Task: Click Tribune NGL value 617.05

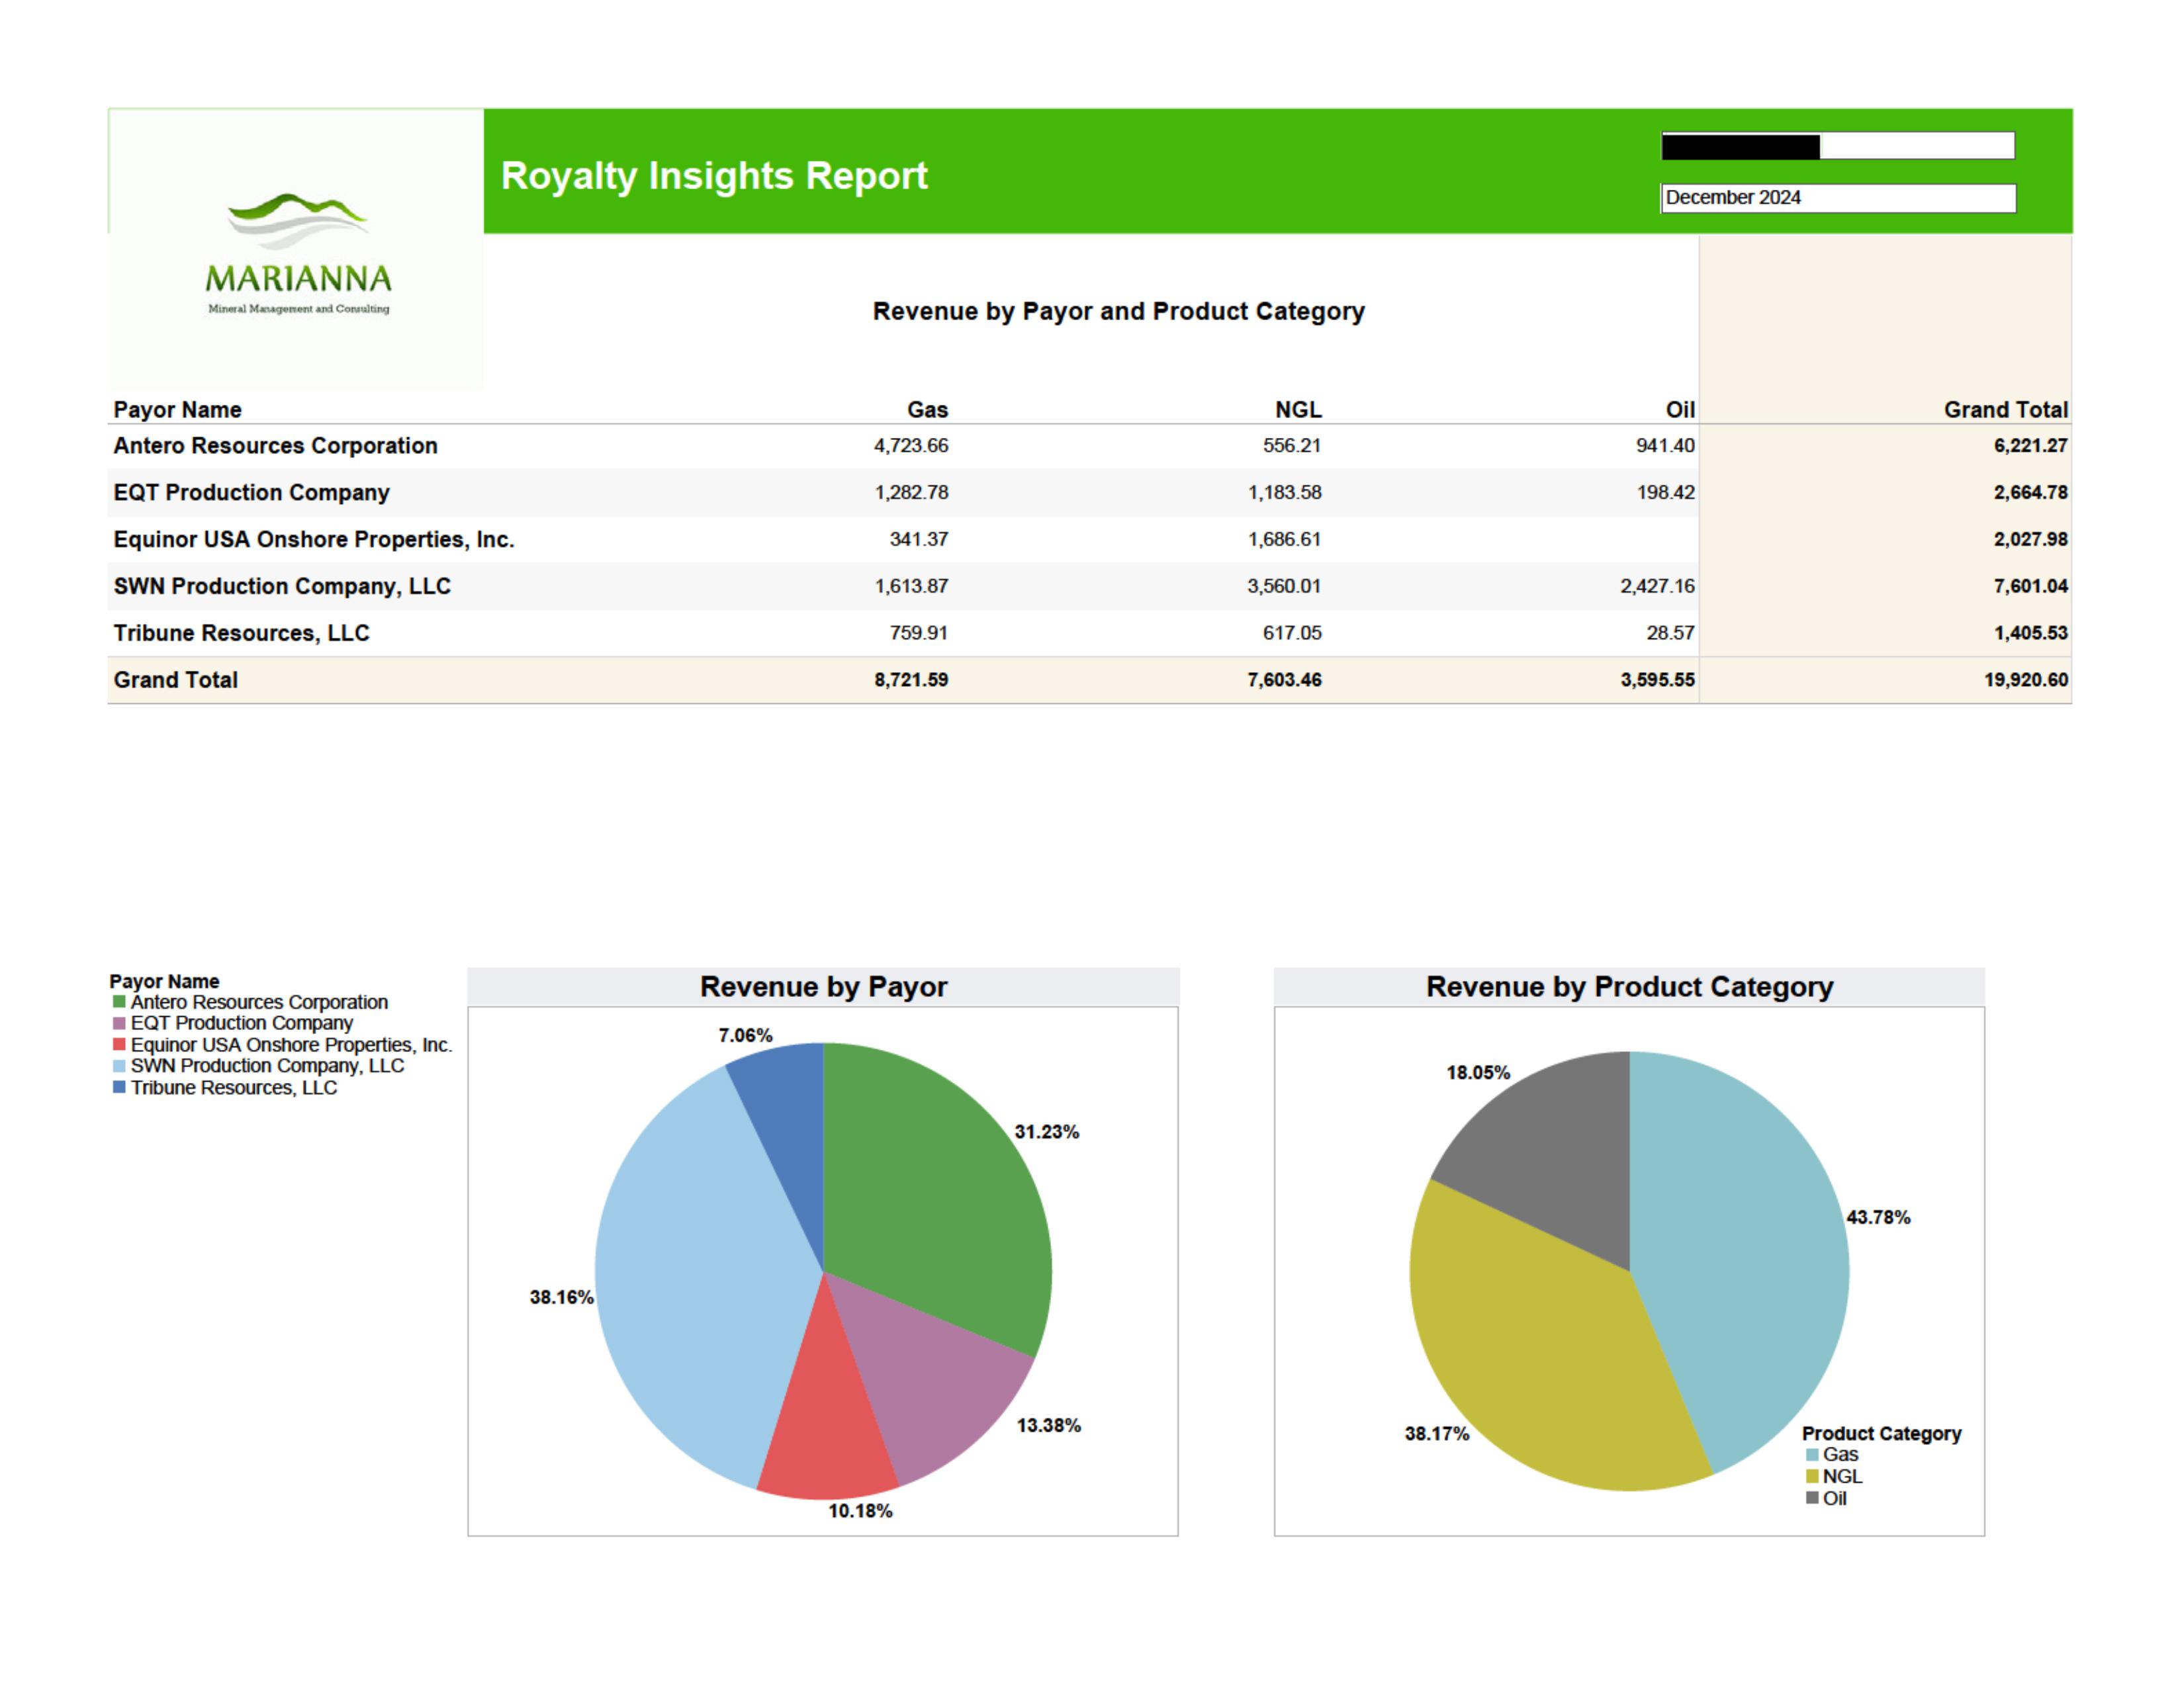Action: (1291, 634)
